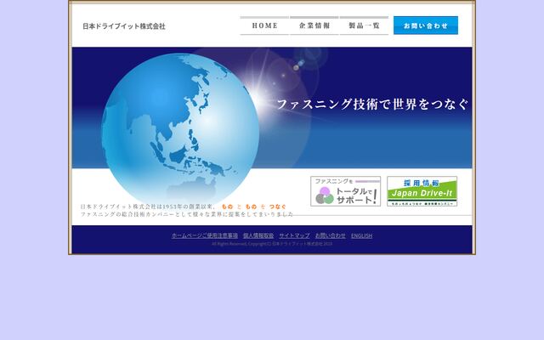Open the HOME navigation item
This screenshot has width=544, height=340.
click(264, 25)
